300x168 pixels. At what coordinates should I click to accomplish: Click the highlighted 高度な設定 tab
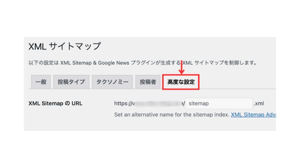point(181,82)
